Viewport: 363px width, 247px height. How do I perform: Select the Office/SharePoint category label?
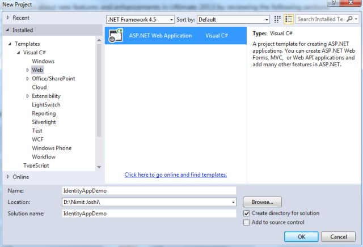(x=53, y=79)
